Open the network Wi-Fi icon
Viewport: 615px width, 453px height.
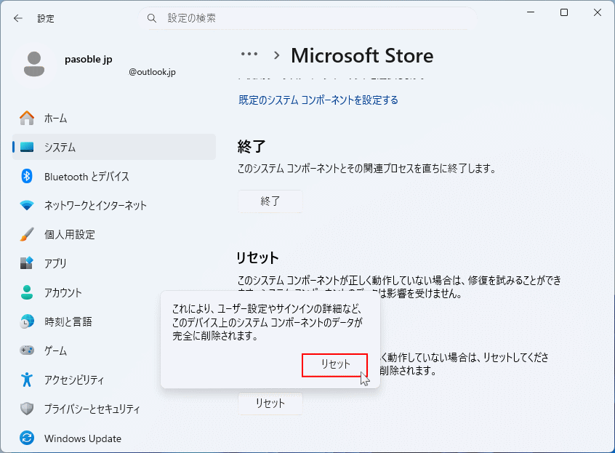click(x=27, y=205)
